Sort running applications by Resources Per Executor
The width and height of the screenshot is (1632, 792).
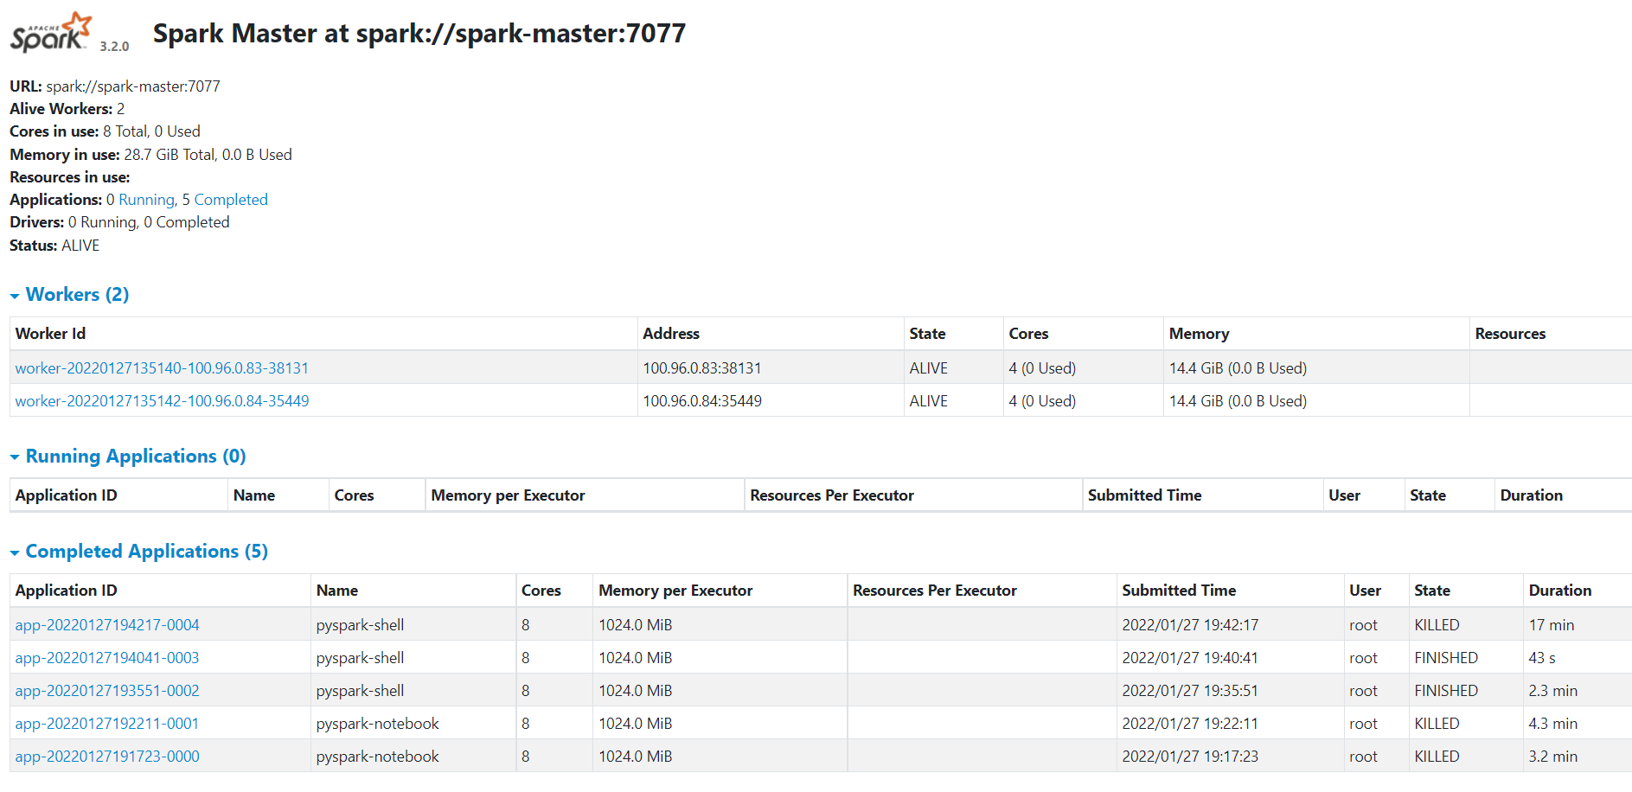[x=832, y=495]
